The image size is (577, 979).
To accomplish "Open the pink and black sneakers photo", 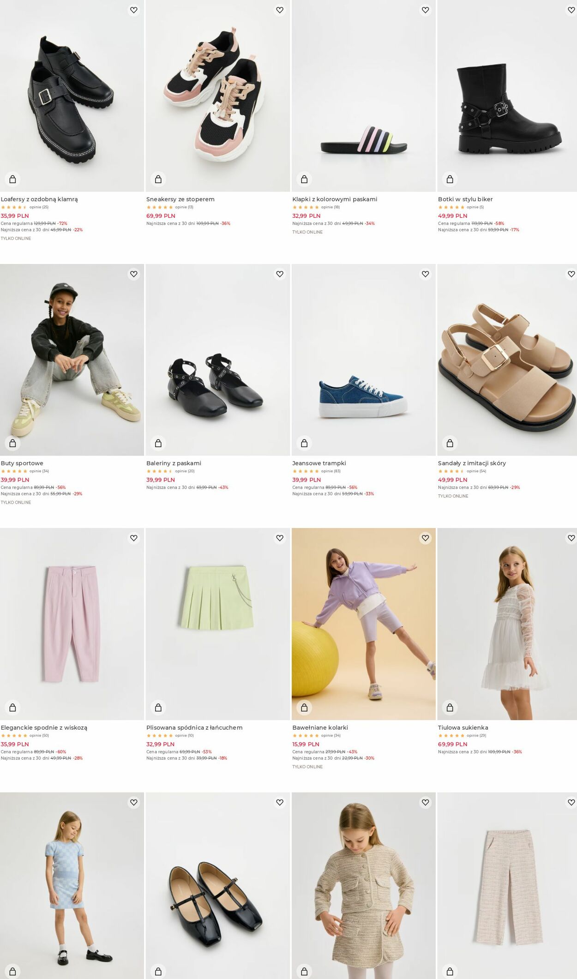I will point(218,96).
